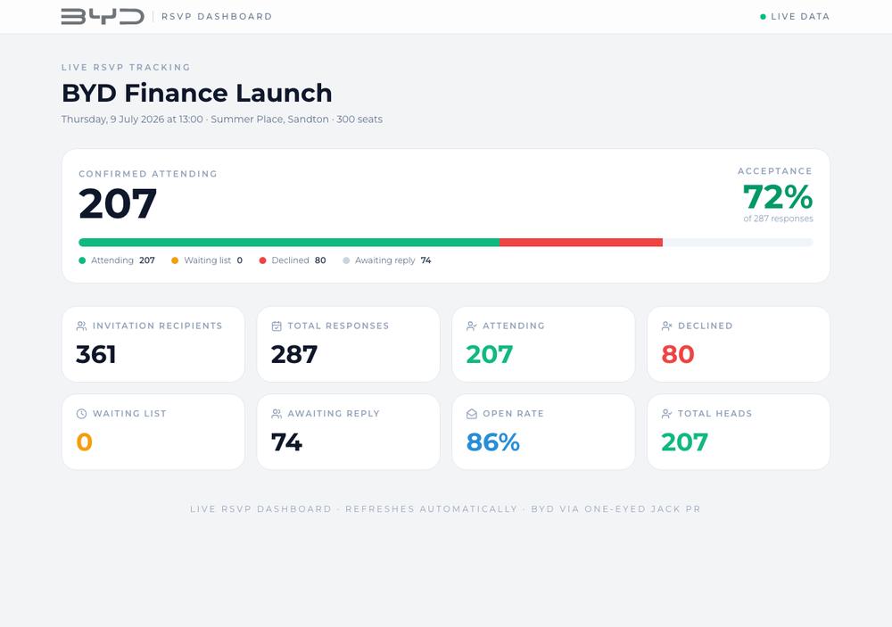Image resolution: width=892 pixels, height=627 pixels.
Task: Click the 72% acceptance value
Action: (x=778, y=197)
